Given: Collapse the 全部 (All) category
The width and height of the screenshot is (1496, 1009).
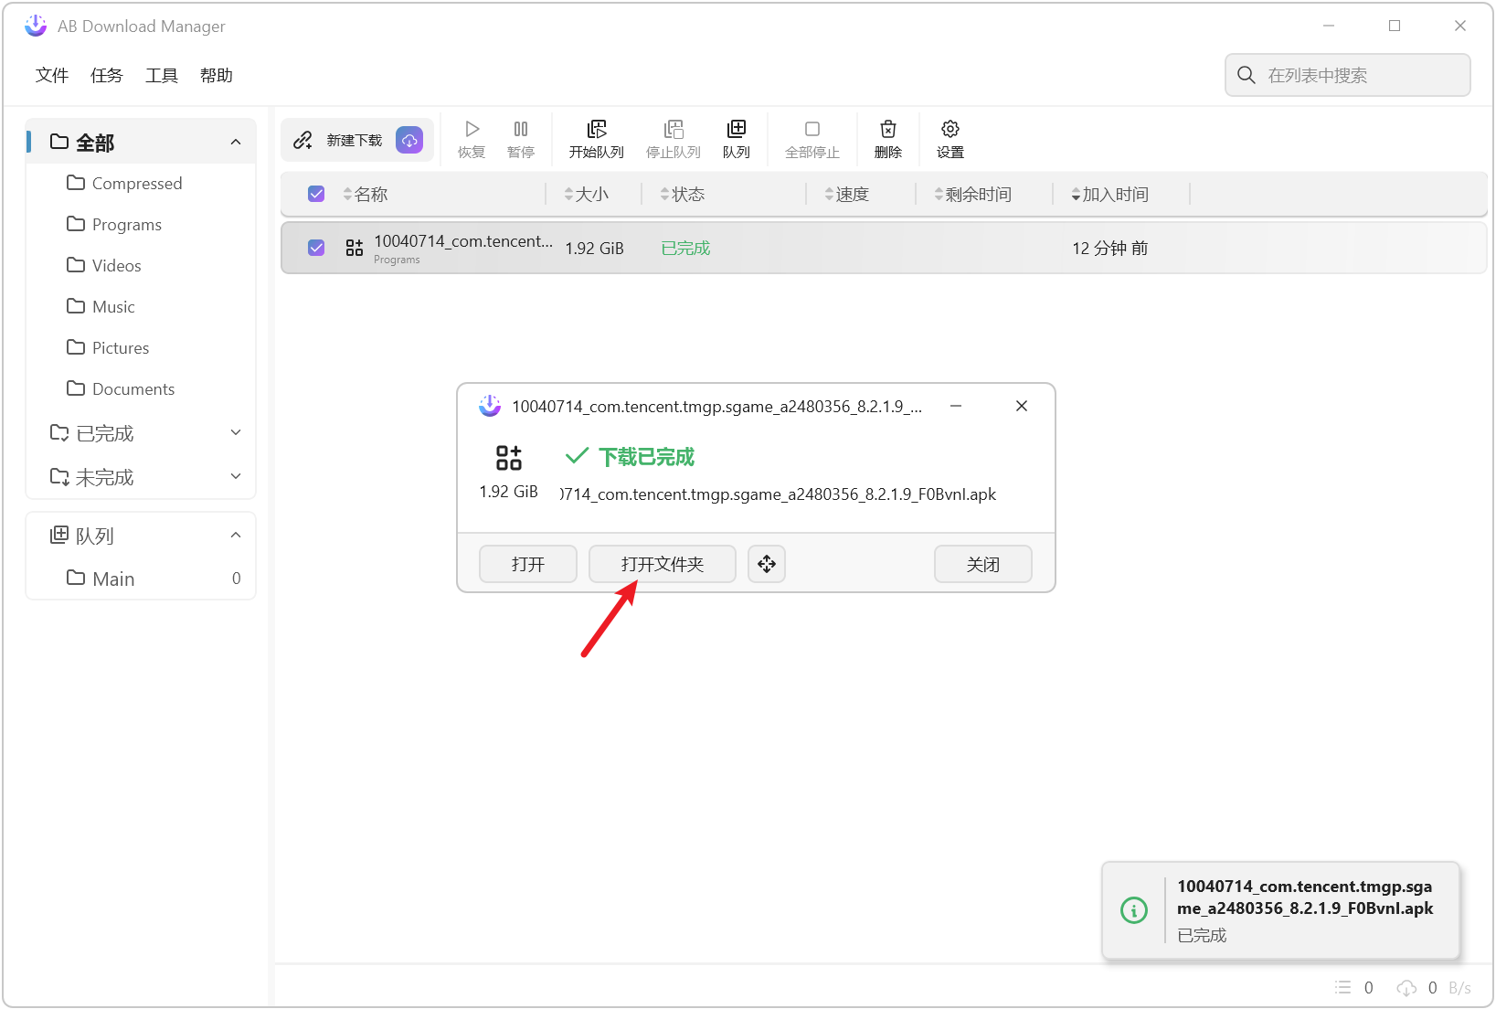Looking at the screenshot, I should pos(236,142).
